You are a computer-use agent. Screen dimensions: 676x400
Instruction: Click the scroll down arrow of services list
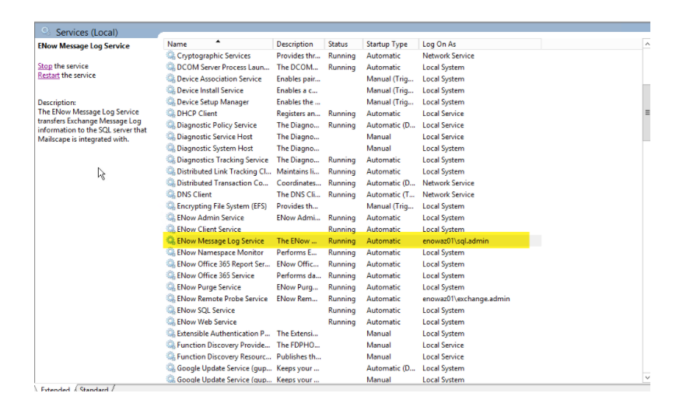(646, 377)
